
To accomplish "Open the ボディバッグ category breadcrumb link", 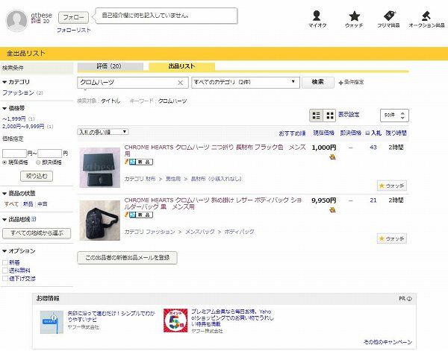I will point(239,232).
